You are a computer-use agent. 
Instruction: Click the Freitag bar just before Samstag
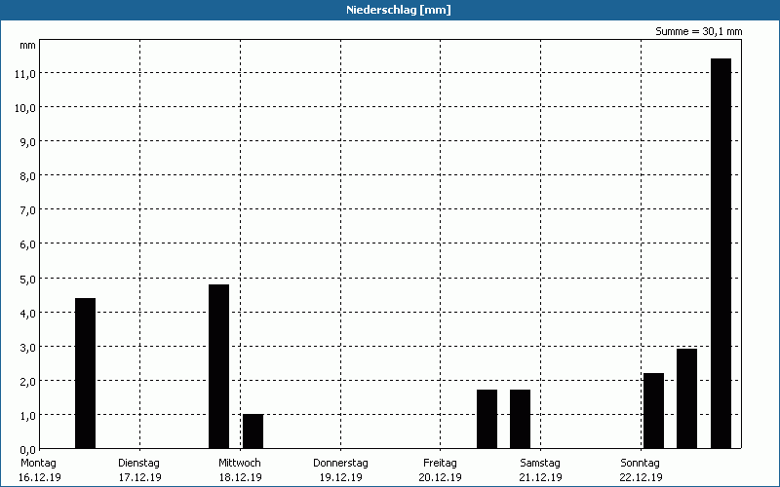point(521,419)
